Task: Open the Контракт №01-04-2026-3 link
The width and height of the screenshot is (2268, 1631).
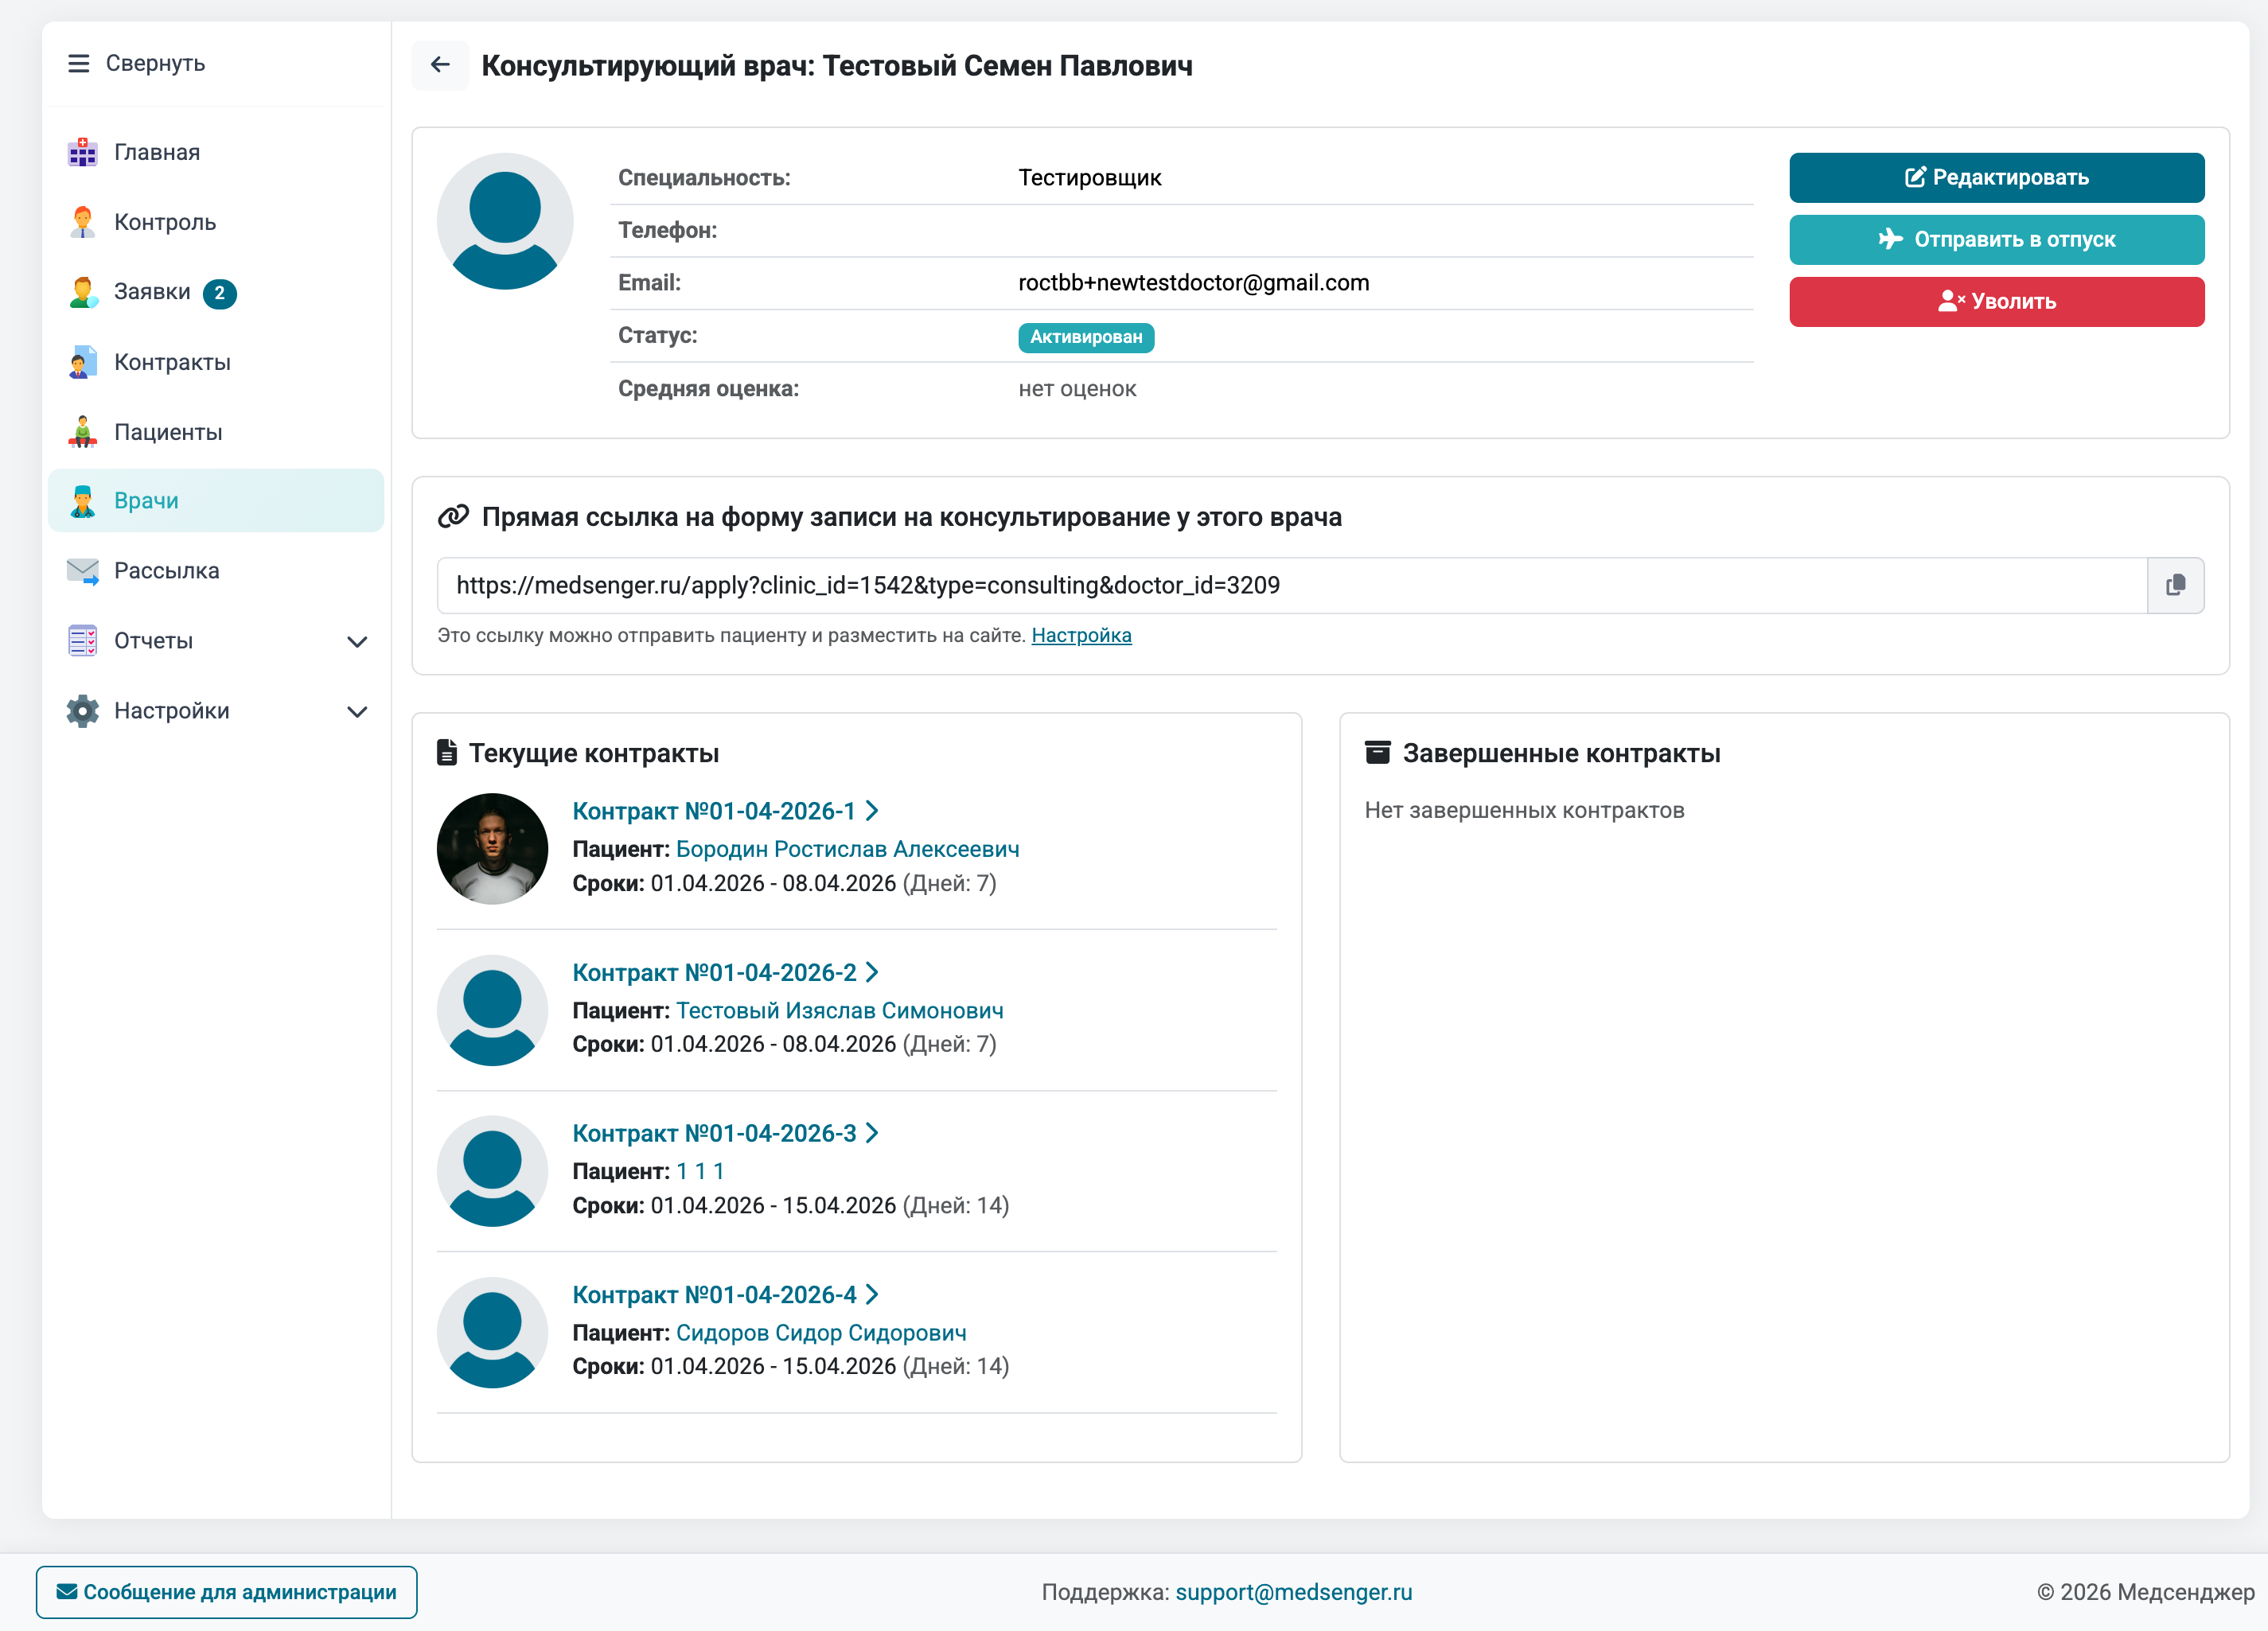Action: [714, 1133]
